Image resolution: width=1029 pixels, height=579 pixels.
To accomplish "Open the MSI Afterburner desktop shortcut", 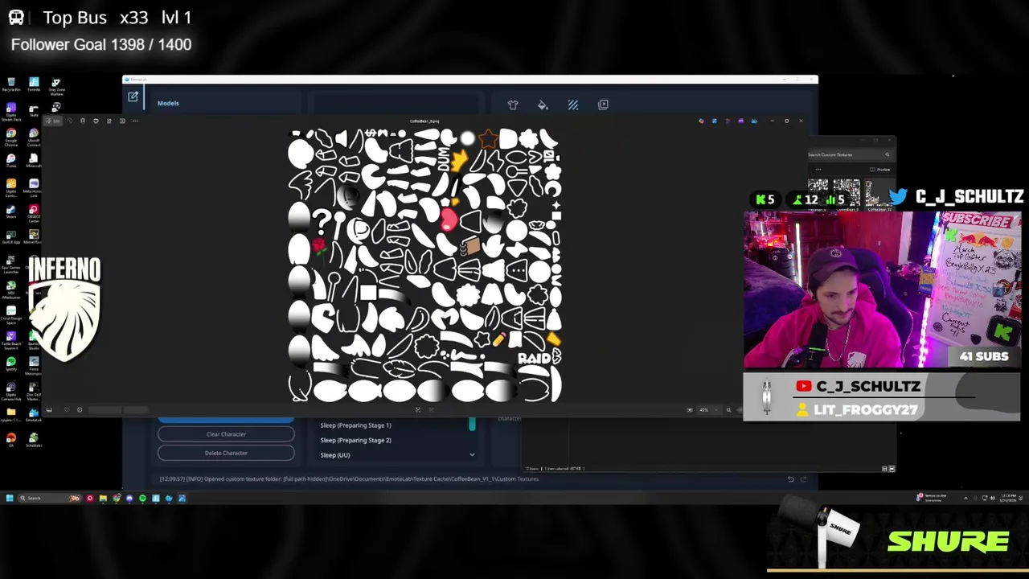I will [11, 288].
